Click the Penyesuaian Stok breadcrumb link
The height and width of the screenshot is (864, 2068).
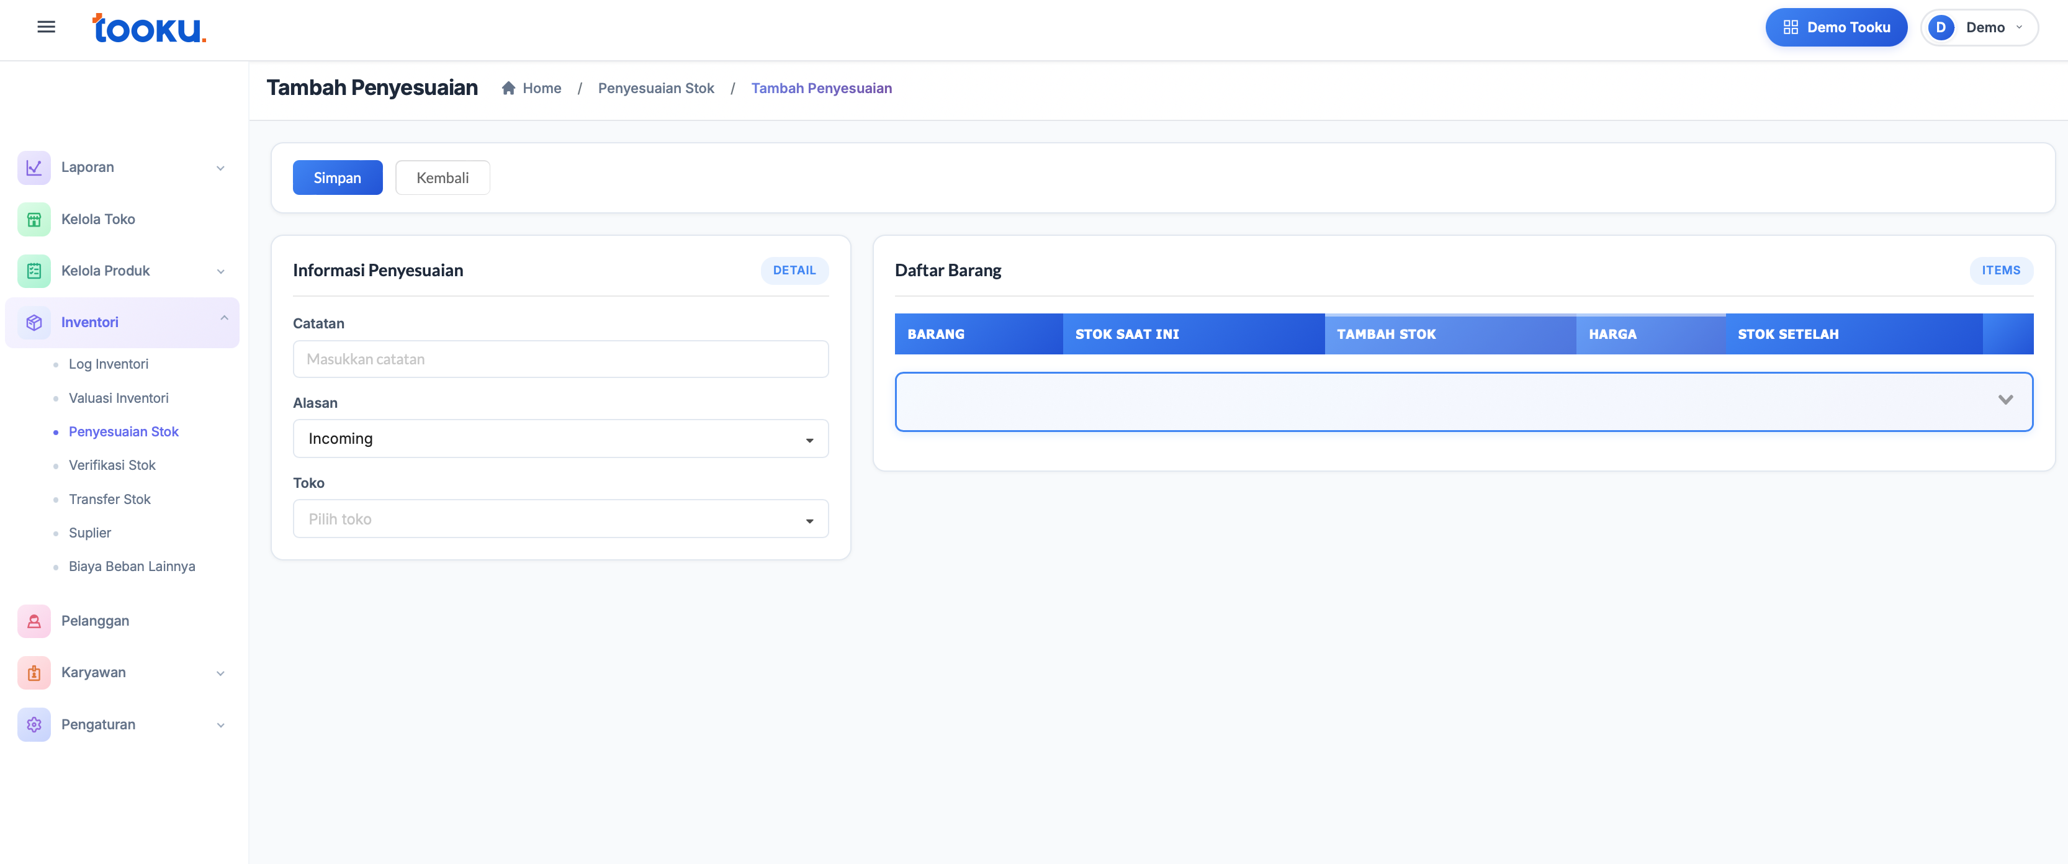656,88
